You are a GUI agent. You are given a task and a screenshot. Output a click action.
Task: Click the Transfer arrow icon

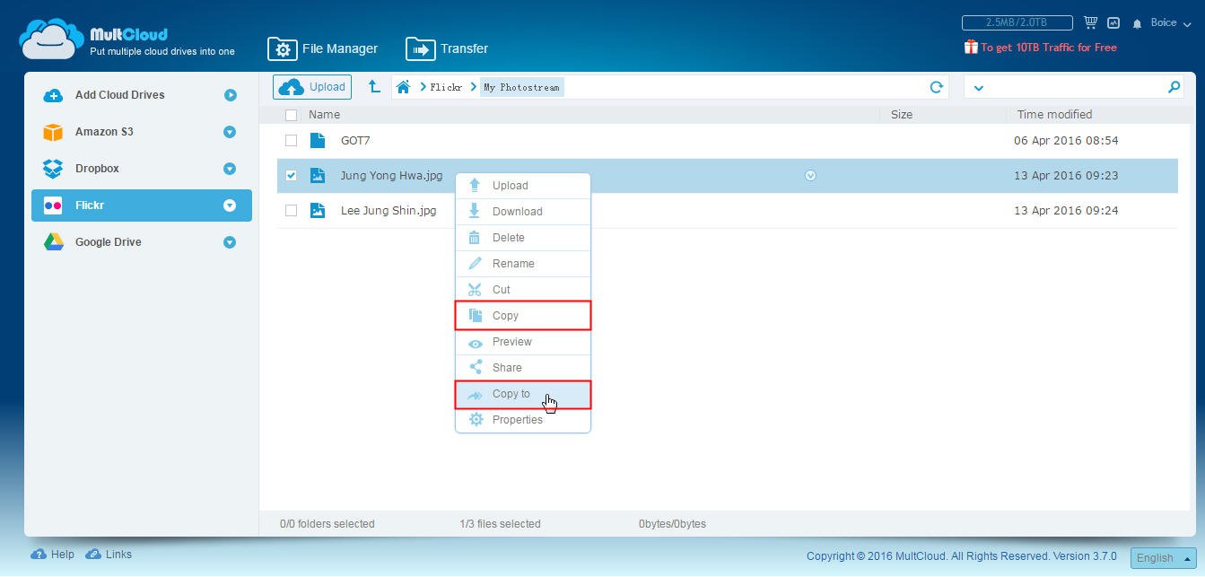[x=420, y=48]
